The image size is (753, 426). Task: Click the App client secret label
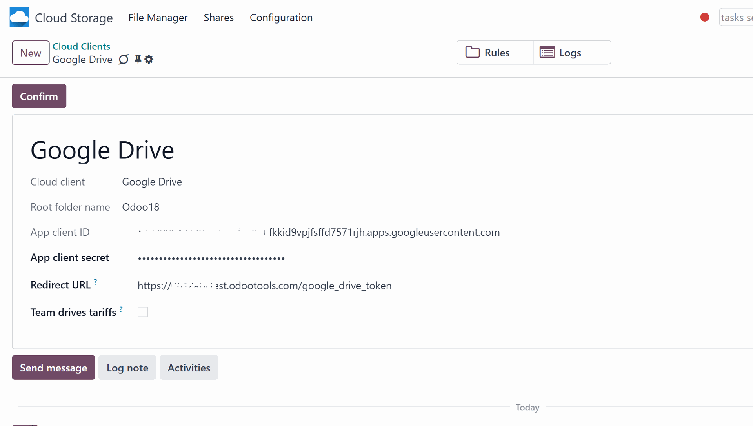pyautogui.click(x=70, y=258)
